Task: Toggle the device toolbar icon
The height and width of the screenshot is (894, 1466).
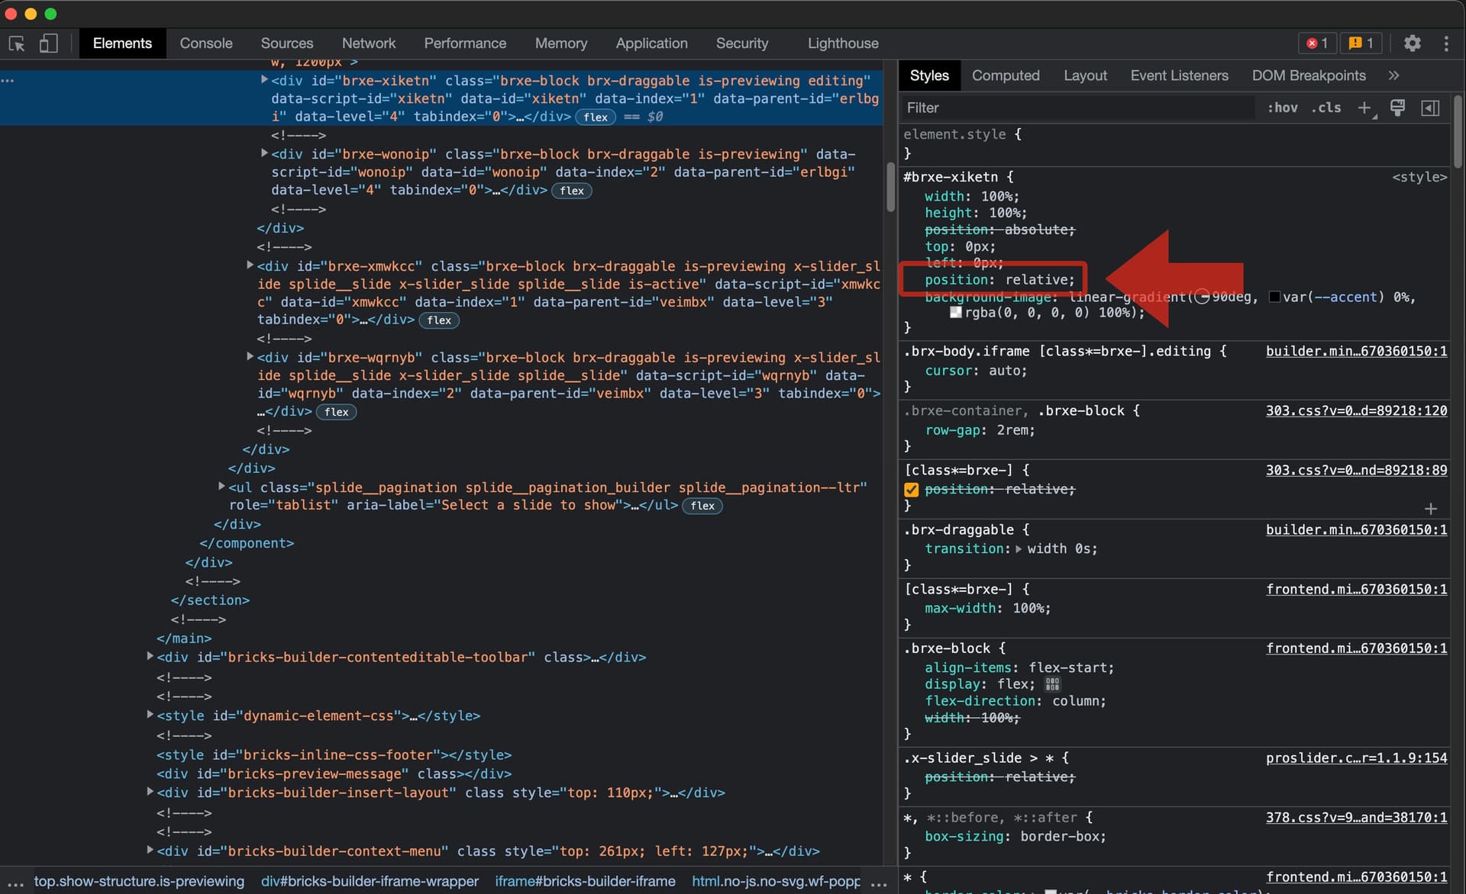Action: coord(48,43)
